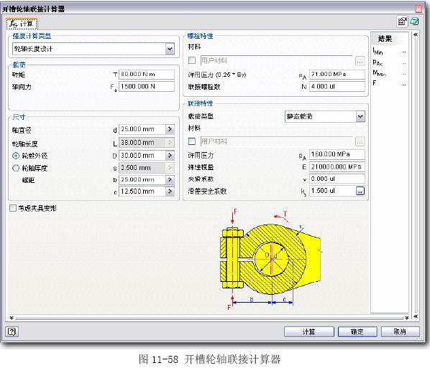Click the file naming settings icon
430x368 pixels.
(x=402, y=22)
